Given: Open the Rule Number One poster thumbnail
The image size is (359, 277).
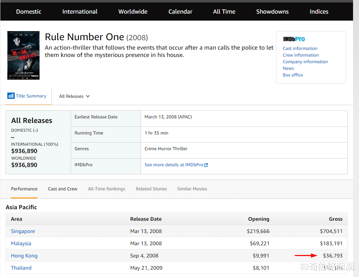Looking at the screenshot, I should tap(23, 56).
